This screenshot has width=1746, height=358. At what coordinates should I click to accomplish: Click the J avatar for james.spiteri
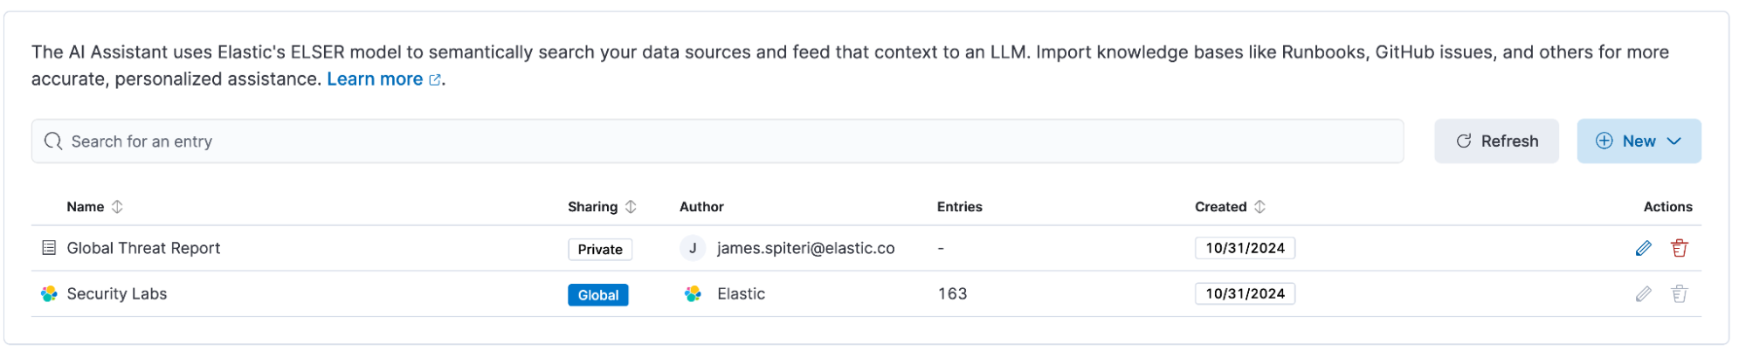click(x=693, y=248)
